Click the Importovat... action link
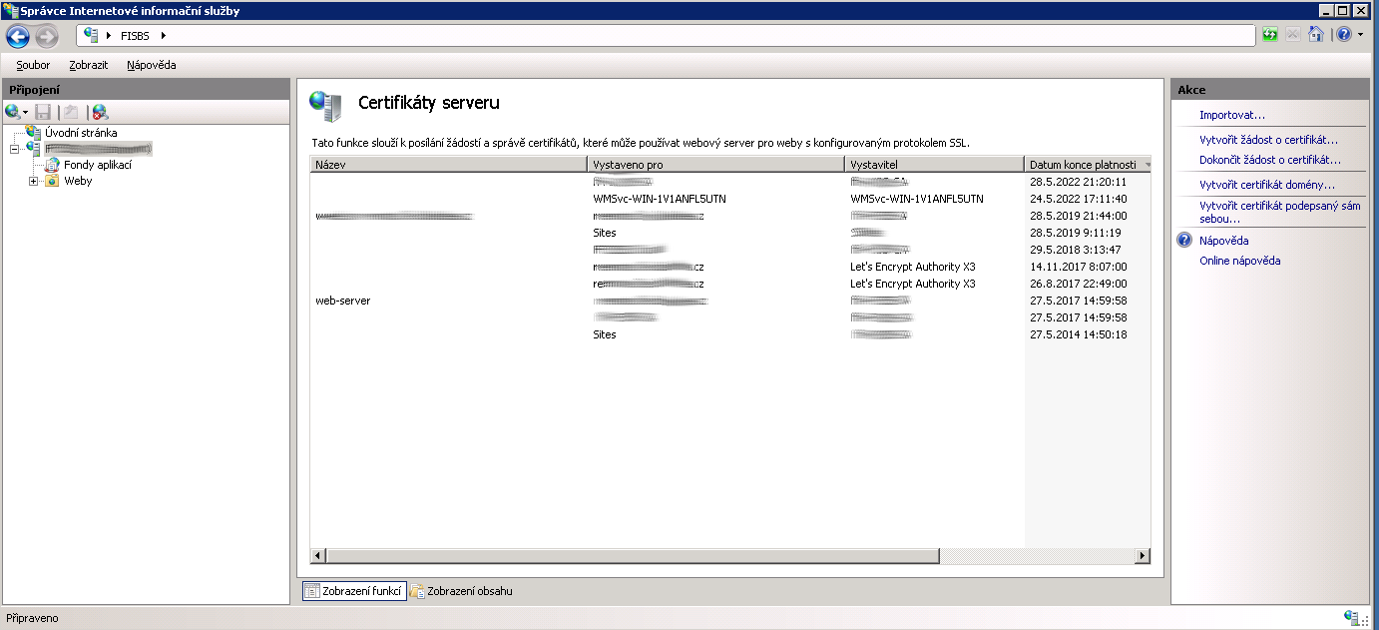Screen dimensions: 1379x630 (x=1231, y=115)
